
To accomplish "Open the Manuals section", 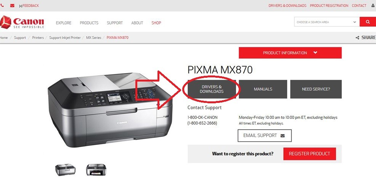I will pos(263,89).
